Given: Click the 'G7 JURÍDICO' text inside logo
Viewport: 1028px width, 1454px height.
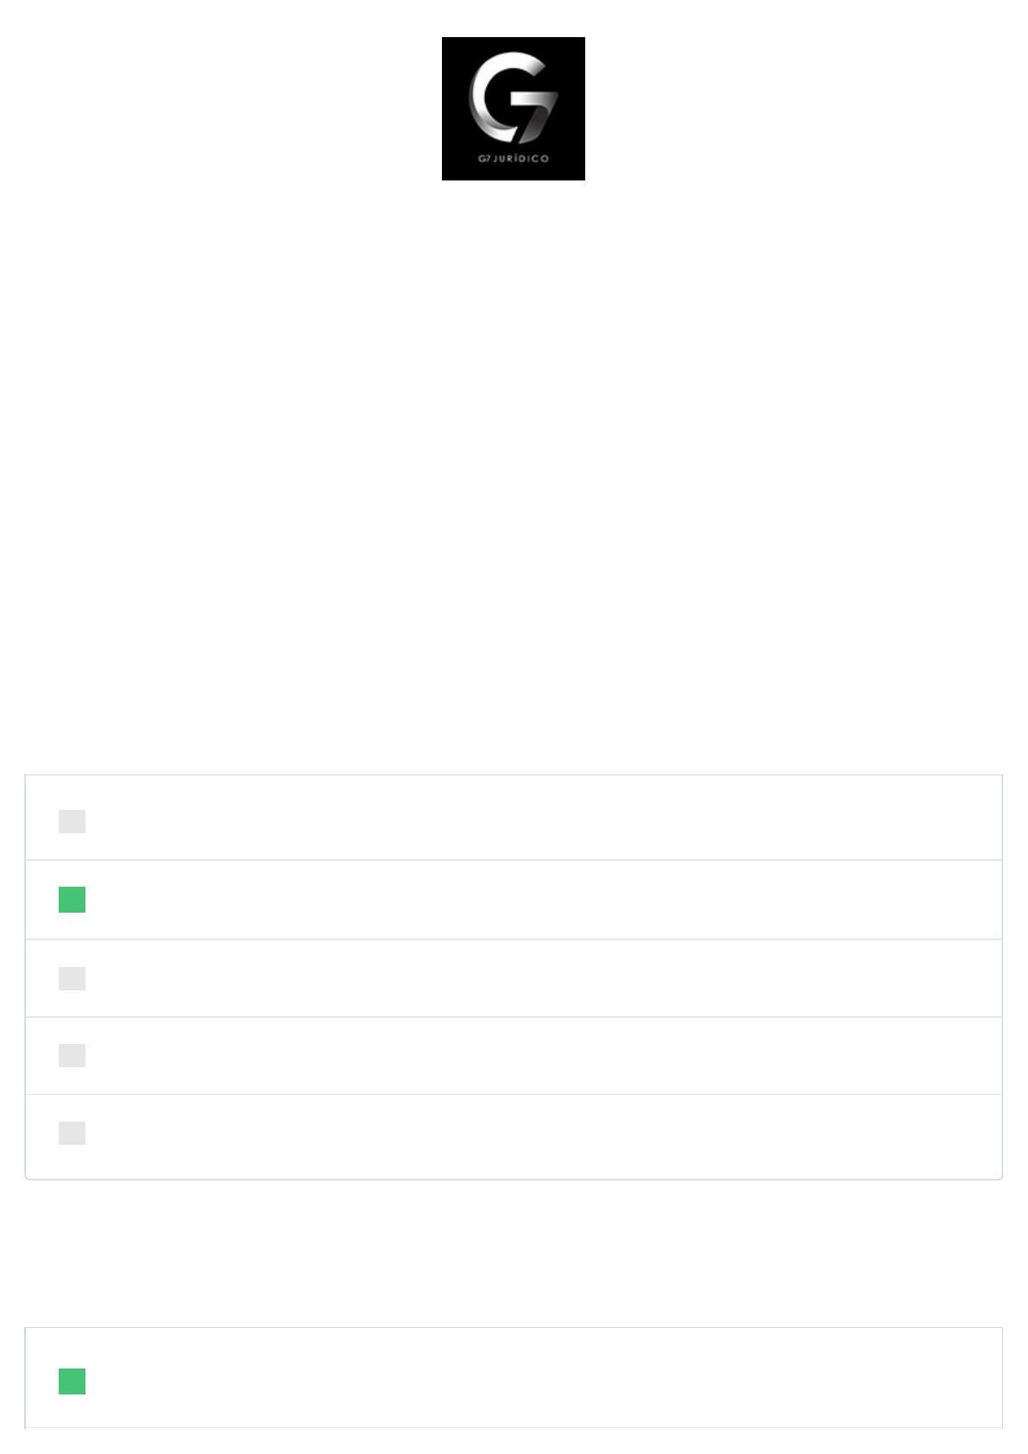Looking at the screenshot, I should click(514, 159).
